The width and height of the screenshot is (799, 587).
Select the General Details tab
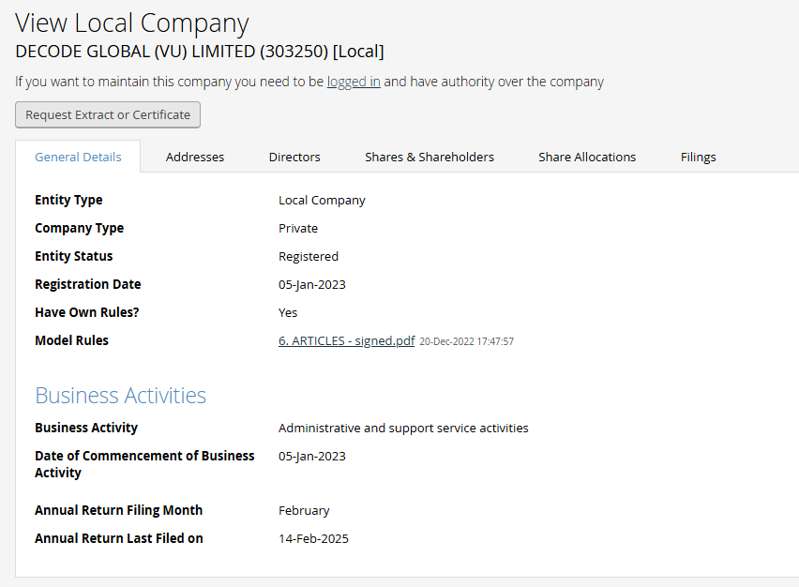78,157
